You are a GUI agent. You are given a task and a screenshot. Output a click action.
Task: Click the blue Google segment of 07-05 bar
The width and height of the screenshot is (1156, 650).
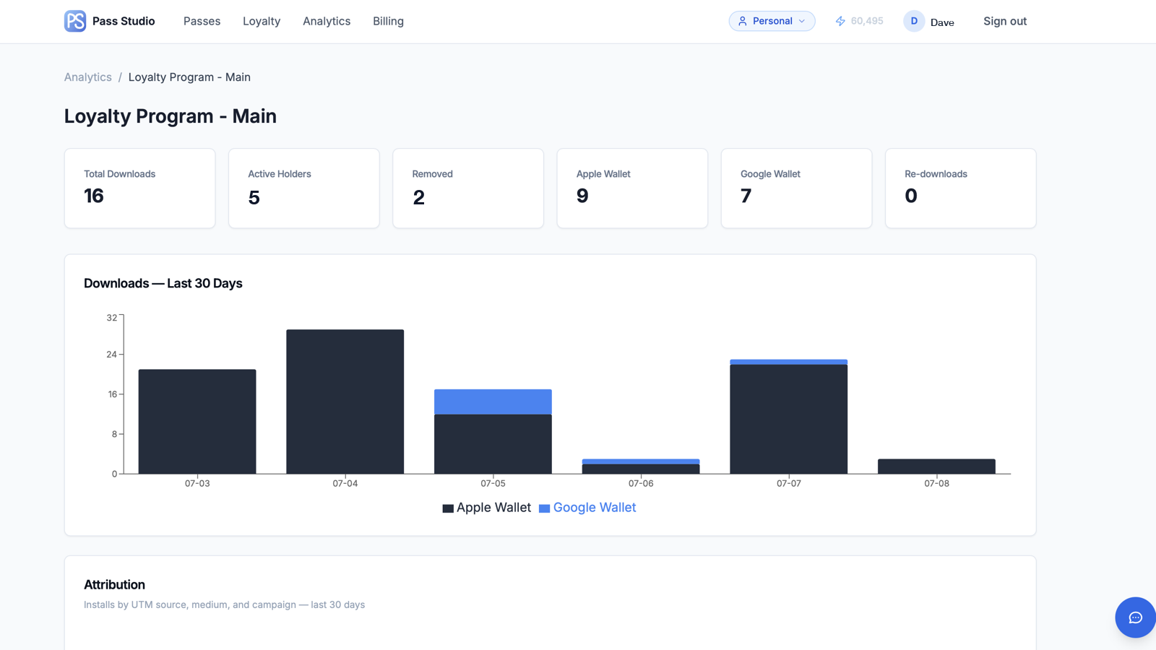(x=493, y=402)
